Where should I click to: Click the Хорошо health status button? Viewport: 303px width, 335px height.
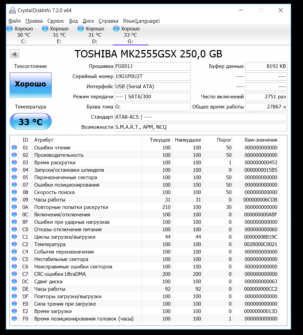click(31, 85)
